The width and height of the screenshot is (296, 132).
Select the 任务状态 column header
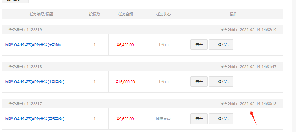click(163, 14)
